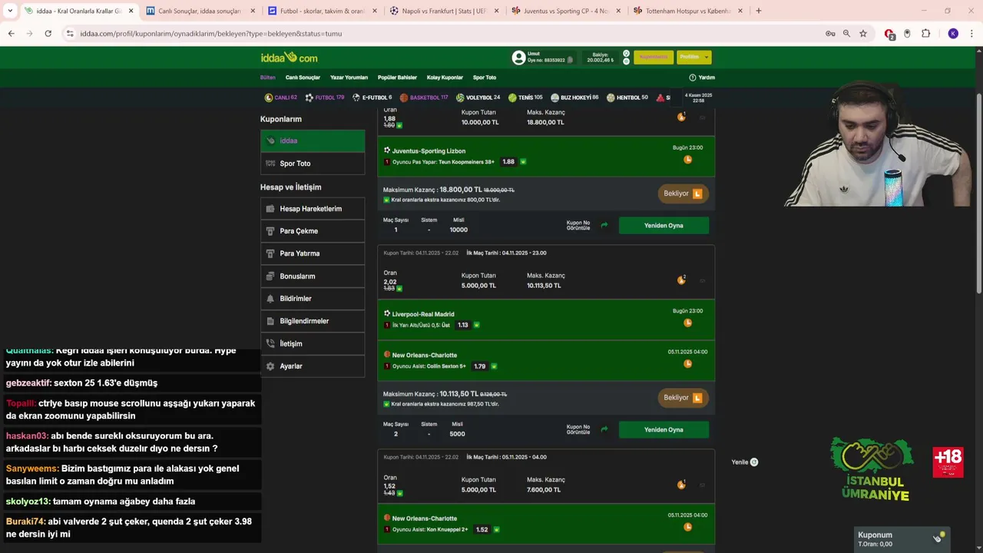This screenshot has width=983, height=553.
Task: Open the user avatar icon next to Umut
Action: [x=518, y=58]
